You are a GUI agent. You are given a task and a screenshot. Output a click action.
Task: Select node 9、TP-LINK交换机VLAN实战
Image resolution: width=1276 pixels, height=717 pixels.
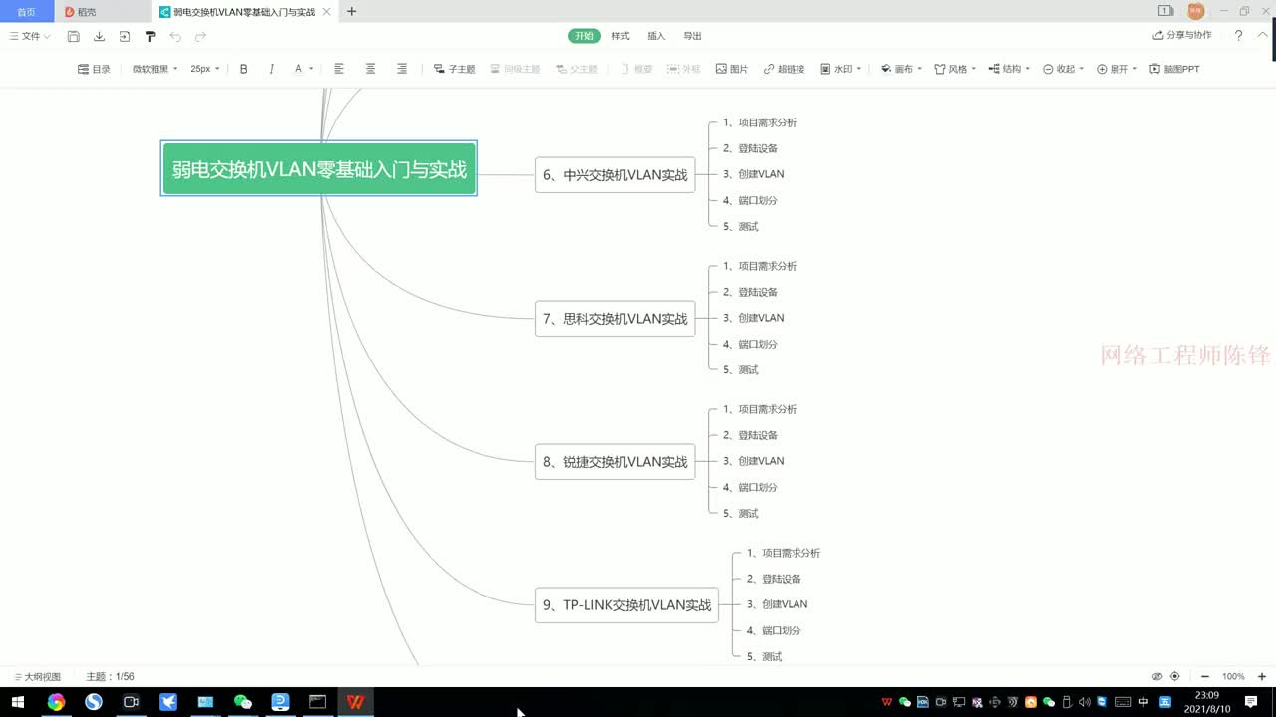pos(627,605)
